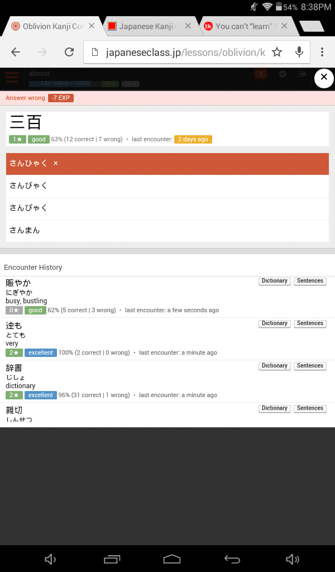Open the settings gear in site header
Image resolution: width=335 pixels, height=572 pixels.
tap(283, 74)
